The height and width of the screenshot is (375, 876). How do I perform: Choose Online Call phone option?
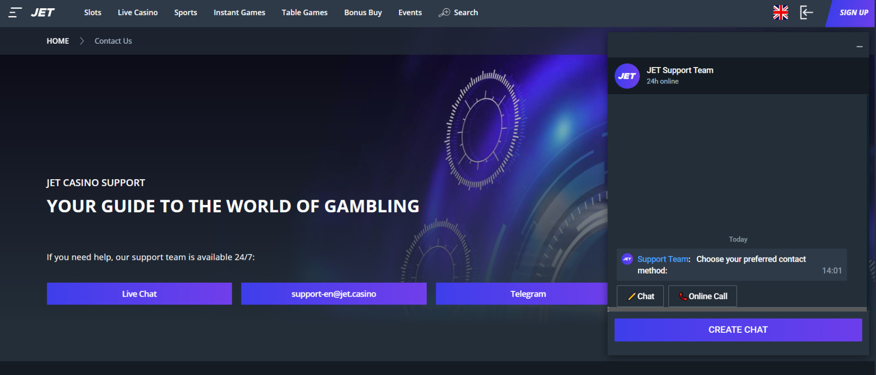click(703, 296)
